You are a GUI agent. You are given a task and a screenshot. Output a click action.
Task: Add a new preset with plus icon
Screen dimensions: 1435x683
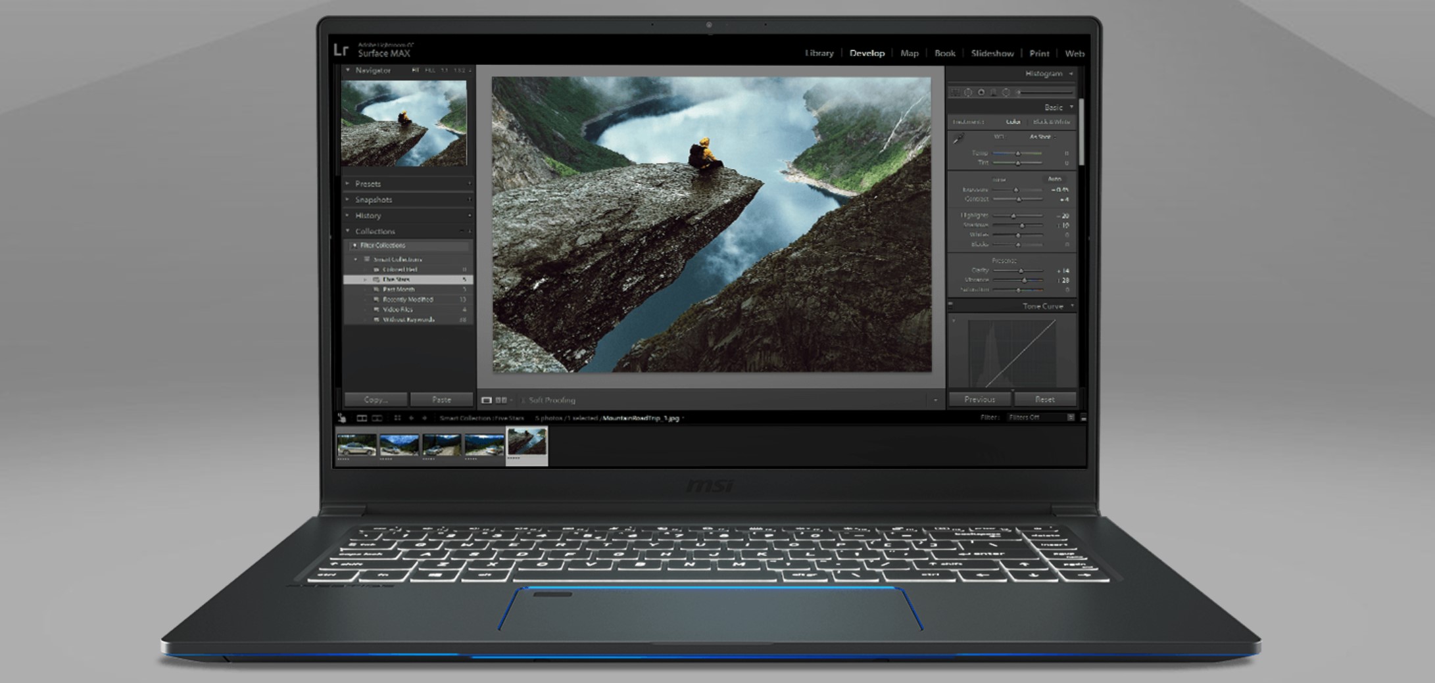[x=469, y=183]
